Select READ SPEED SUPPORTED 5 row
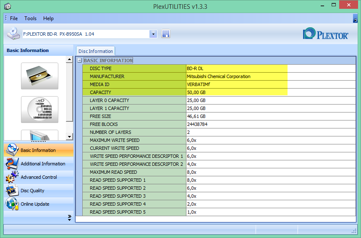This screenshot has height=238, width=361. tap(219, 212)
